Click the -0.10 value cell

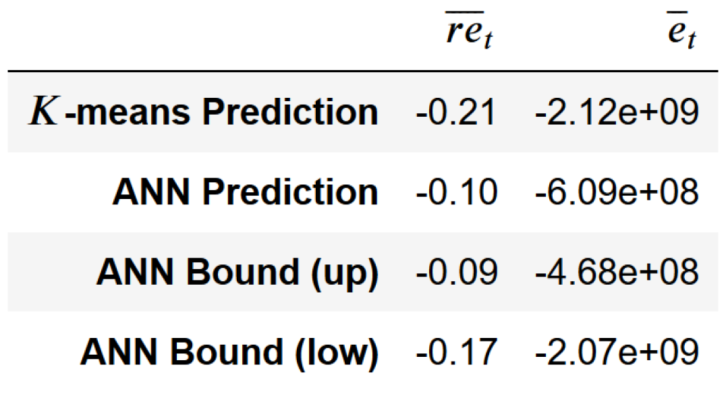click(x=456, y=192)
